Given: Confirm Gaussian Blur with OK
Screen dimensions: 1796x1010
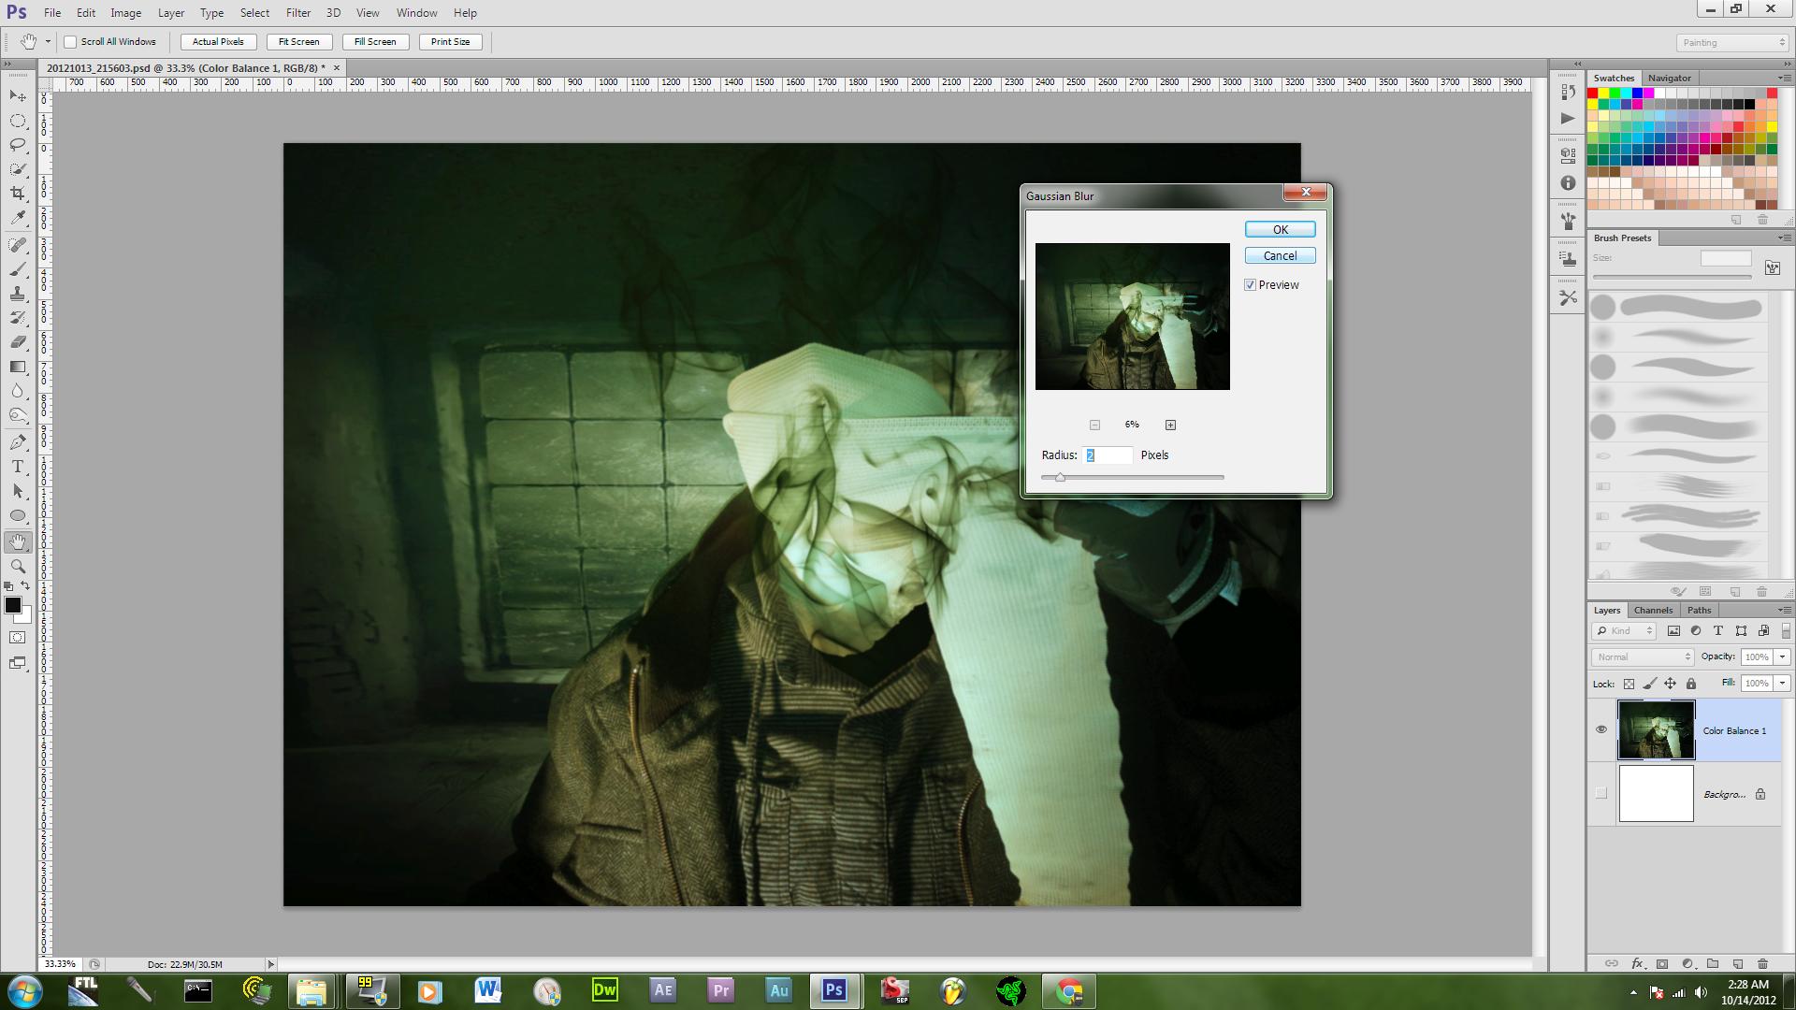Looking at the screenshot, I should click(1281, 230).
